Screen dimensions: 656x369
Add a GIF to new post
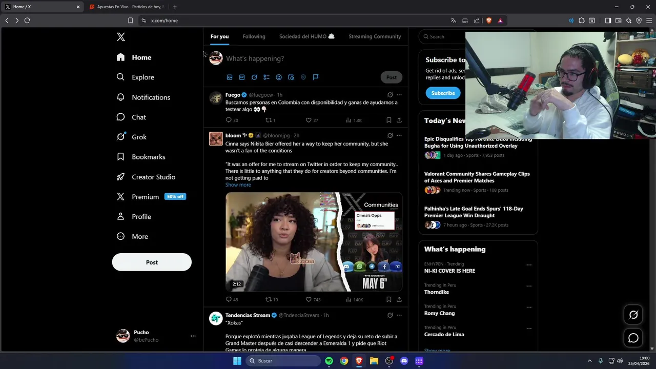point(242,77)
